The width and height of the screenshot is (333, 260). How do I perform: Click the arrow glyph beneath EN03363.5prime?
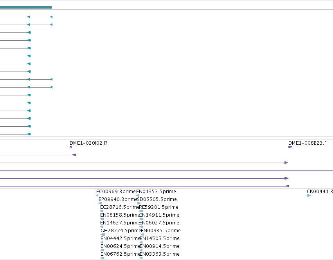(x=141, y=258)
